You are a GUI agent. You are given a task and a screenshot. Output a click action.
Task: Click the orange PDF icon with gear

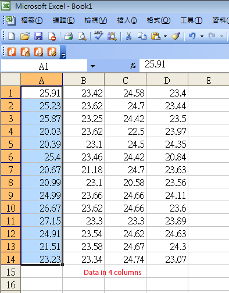(x=52, y=52)
